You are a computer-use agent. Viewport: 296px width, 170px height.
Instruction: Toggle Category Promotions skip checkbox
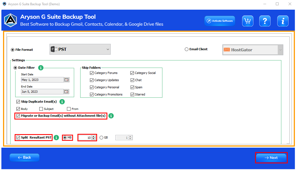[x=92, y=94]
